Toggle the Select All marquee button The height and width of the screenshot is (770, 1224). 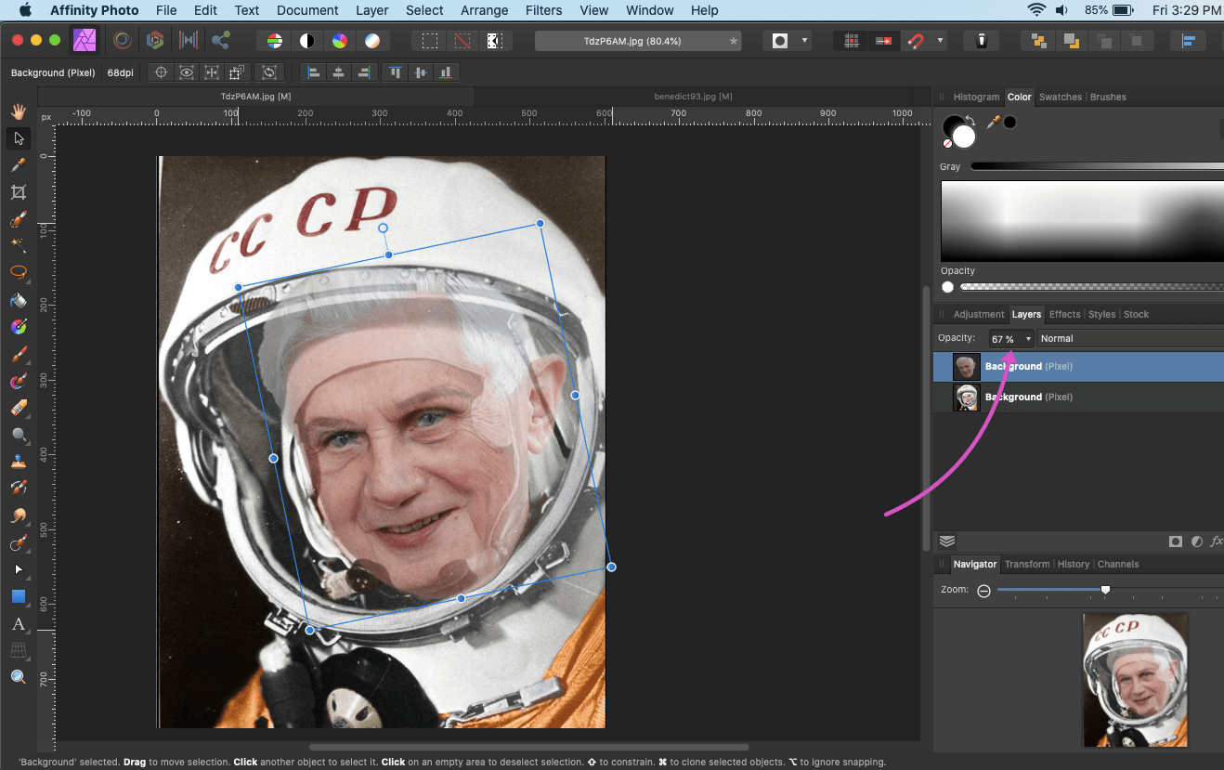[430, 41]
